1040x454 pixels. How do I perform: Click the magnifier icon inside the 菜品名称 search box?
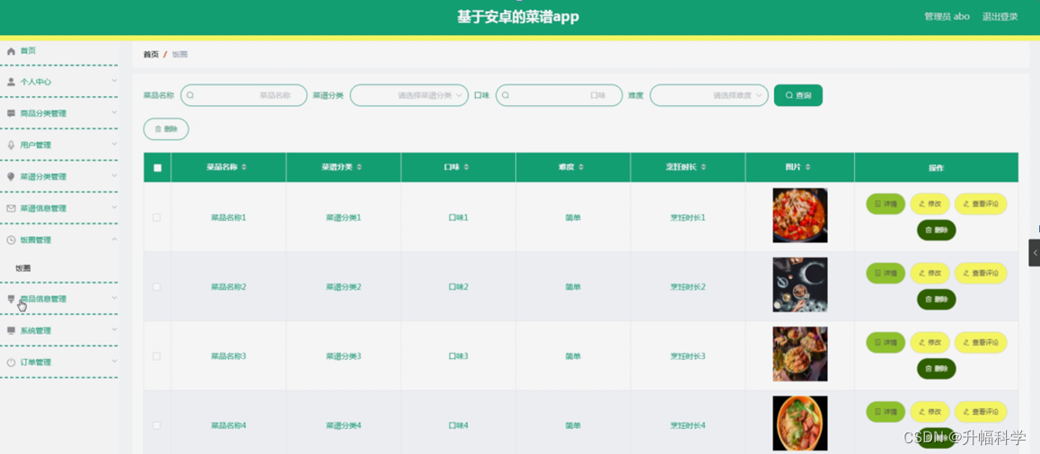(190, 95)
